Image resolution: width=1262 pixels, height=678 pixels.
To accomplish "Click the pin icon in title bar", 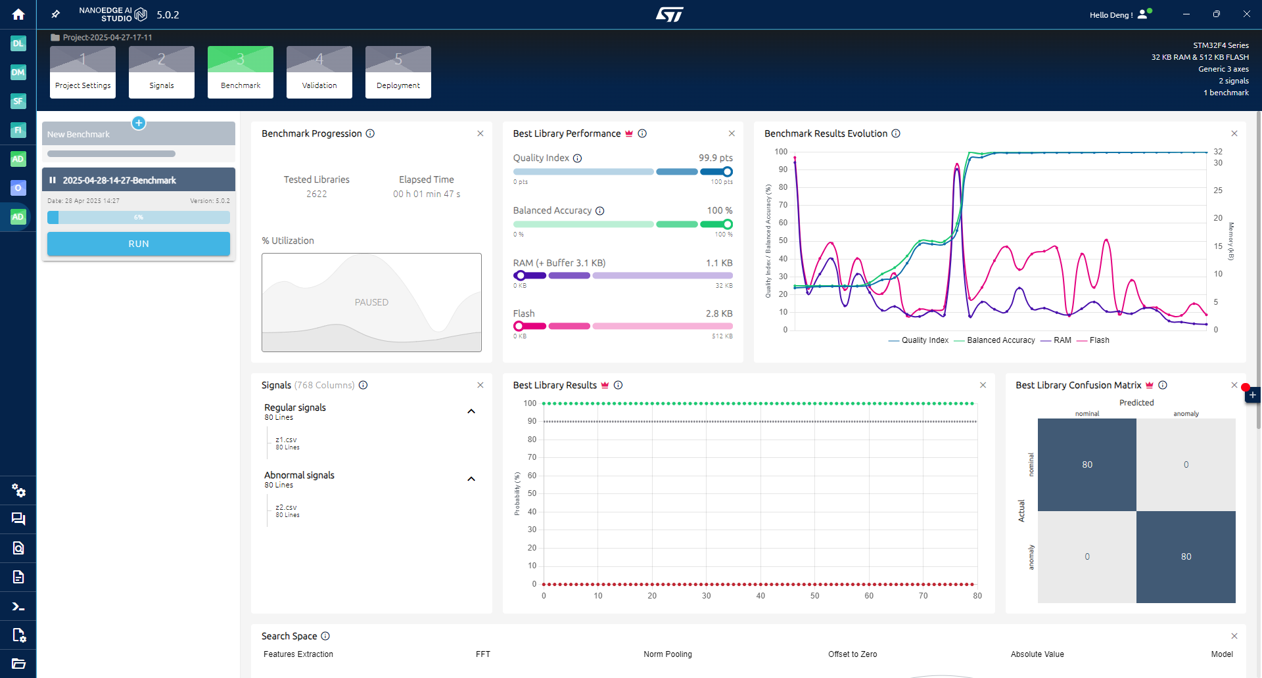I will point(56,14).
